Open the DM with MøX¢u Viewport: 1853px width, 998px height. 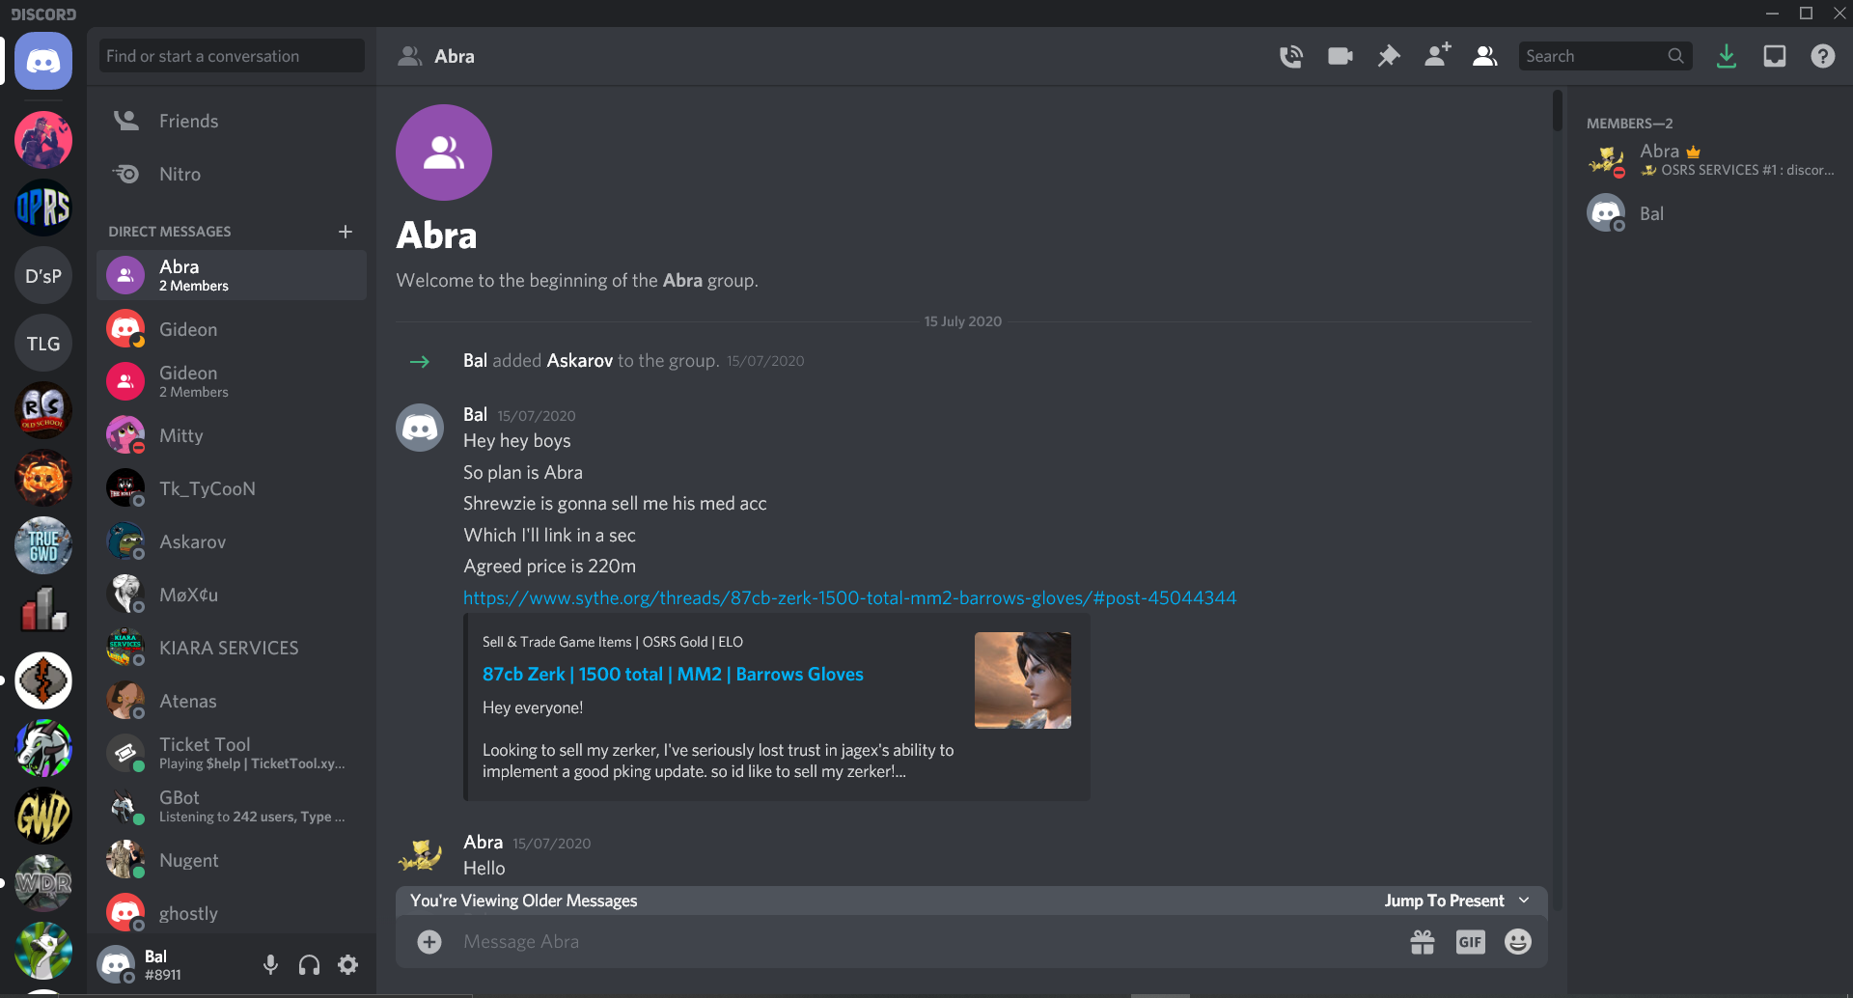click(232, 595)
